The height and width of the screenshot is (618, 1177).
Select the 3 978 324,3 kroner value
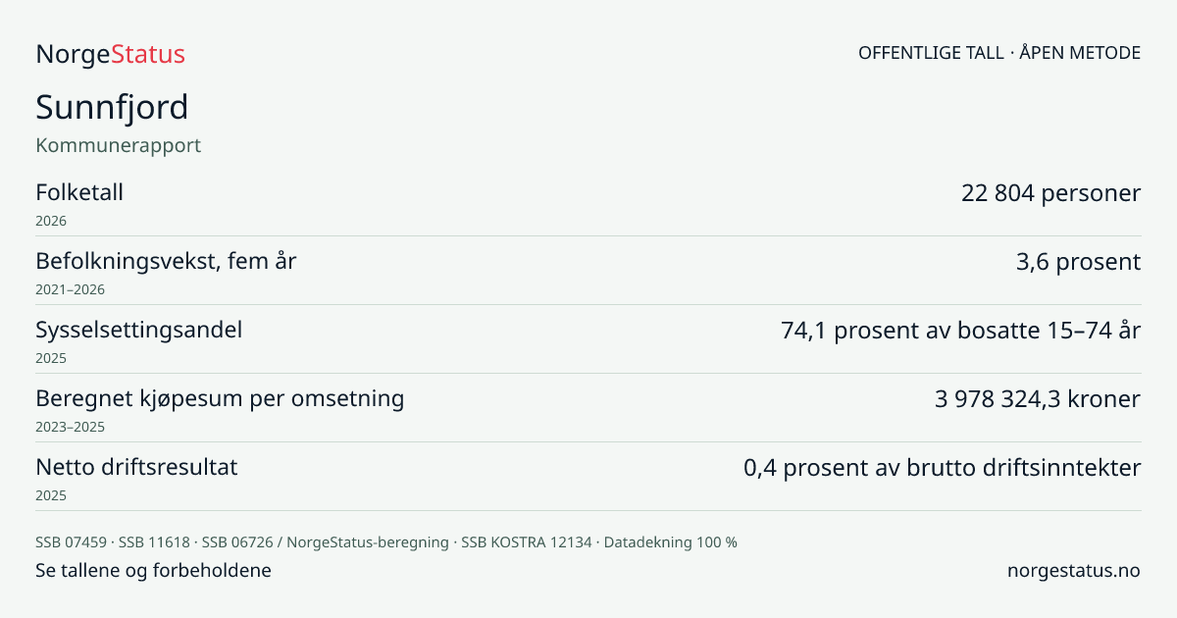[x=1038, y=399]
